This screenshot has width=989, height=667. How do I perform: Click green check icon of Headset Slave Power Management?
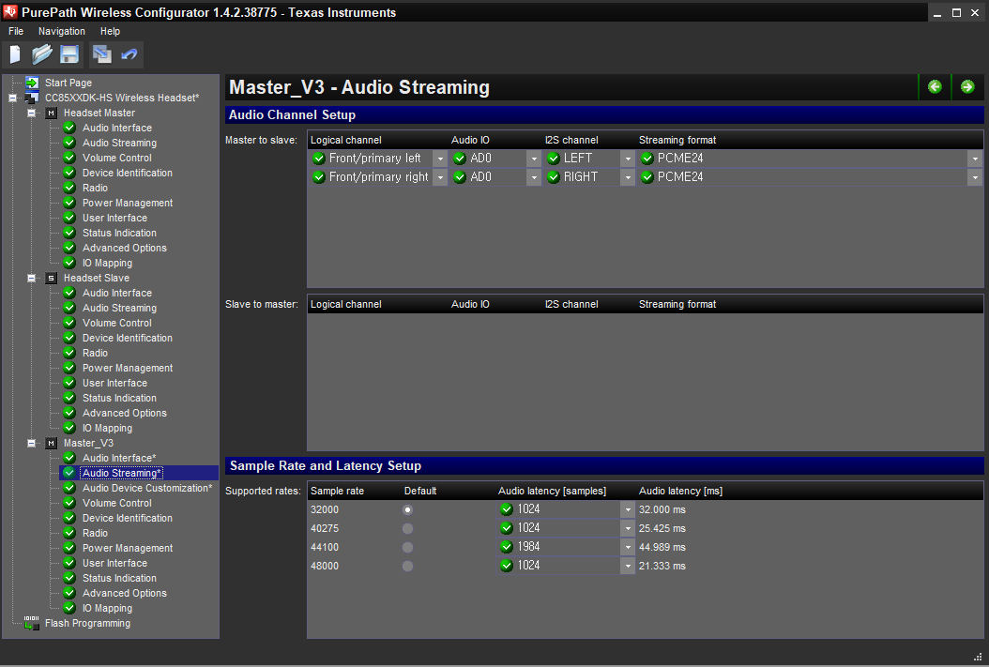tap(69, 368)
